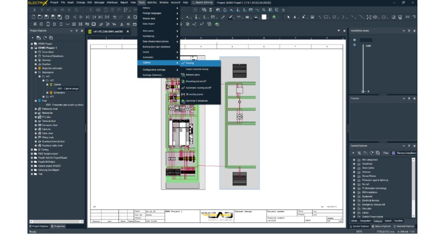Screen dimensions: 446x234
Task: Click the green sphere layer icon
Action: coord(274,17)
